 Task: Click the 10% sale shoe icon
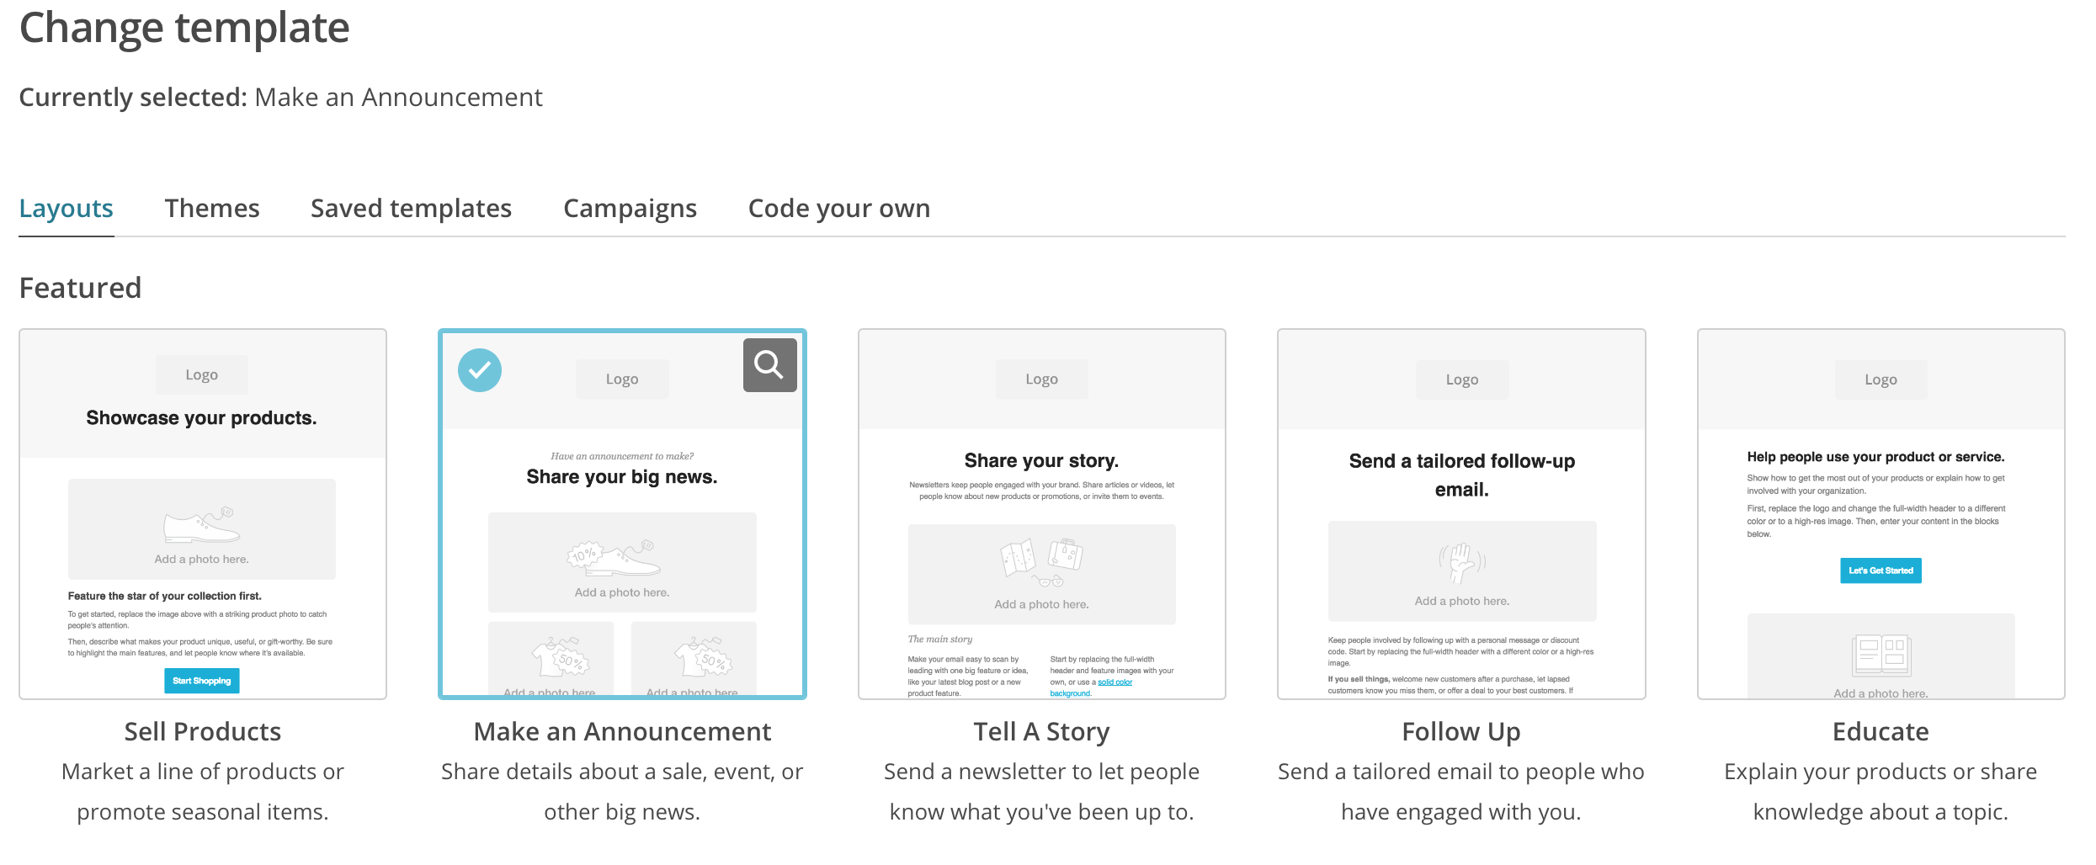614,556
